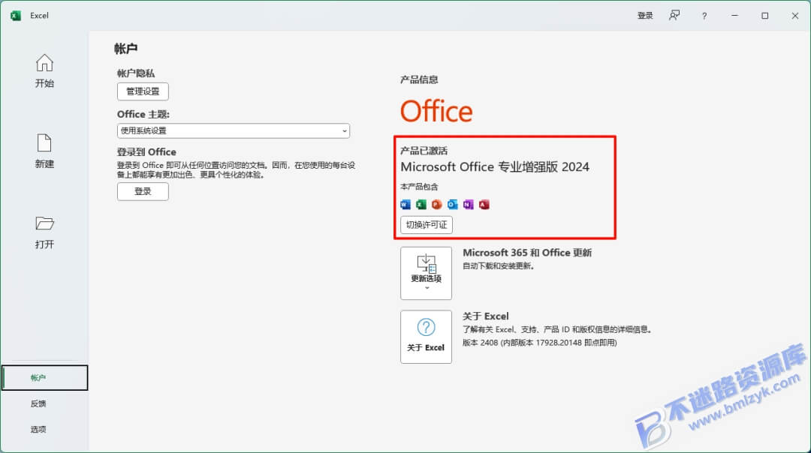Open the 反馈 feedback page
Screen dimensions: 811x453
pyautogui.click(x=38, y=403)
